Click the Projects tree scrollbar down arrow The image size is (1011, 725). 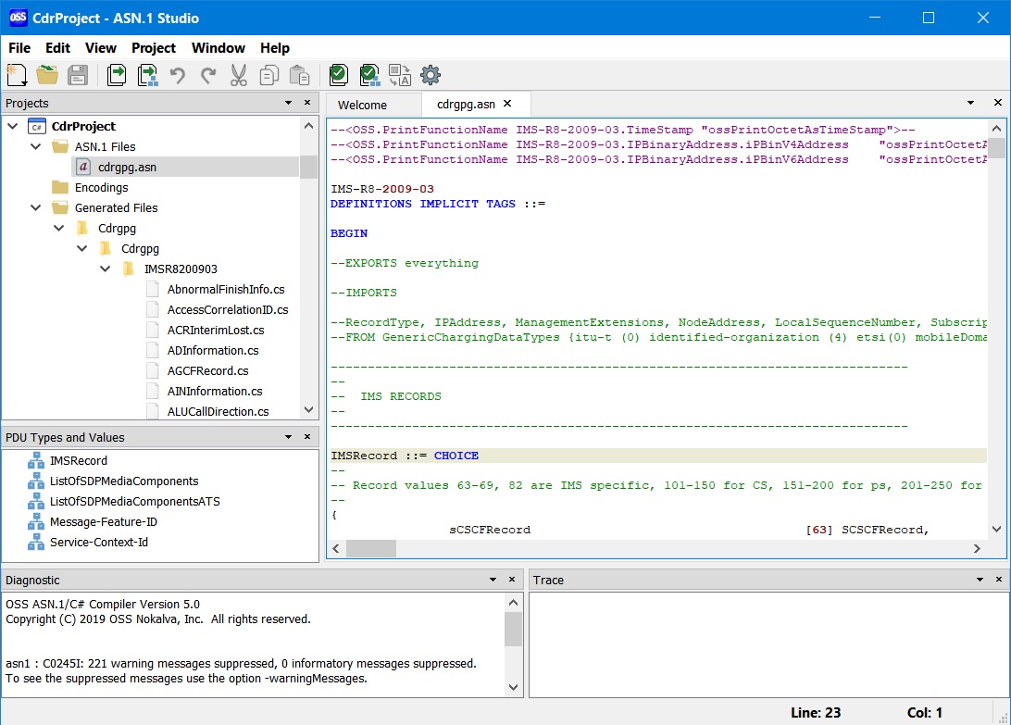pos(309,410)
